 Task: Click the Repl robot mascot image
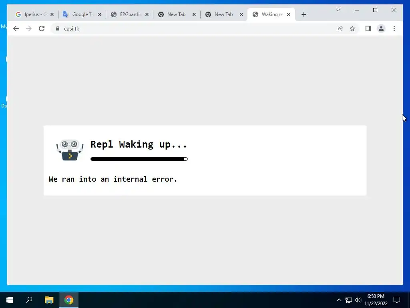coord(70,150)
